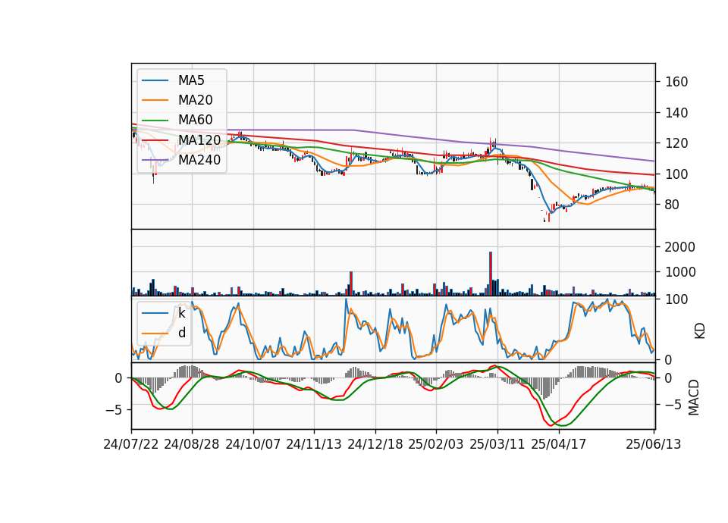
Task: Click the 'd' legend label in KD panel
Action: pyautogui.click(x=182, y=333)
